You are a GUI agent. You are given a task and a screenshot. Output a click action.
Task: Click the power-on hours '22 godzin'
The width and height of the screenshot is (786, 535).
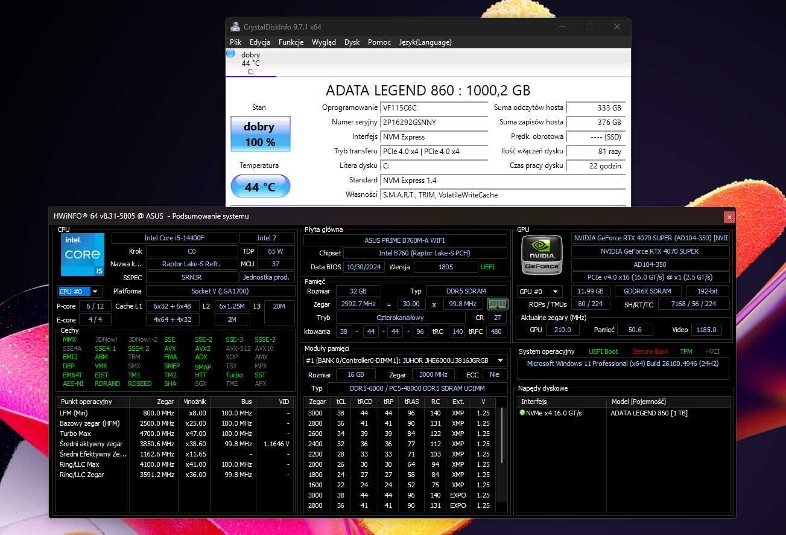[595, 165]
